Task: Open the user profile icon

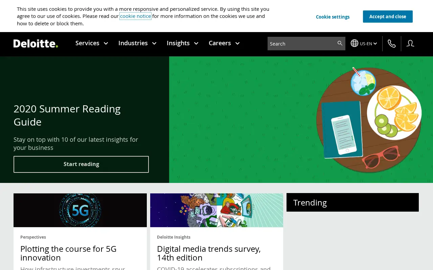Action: [410, 43]
